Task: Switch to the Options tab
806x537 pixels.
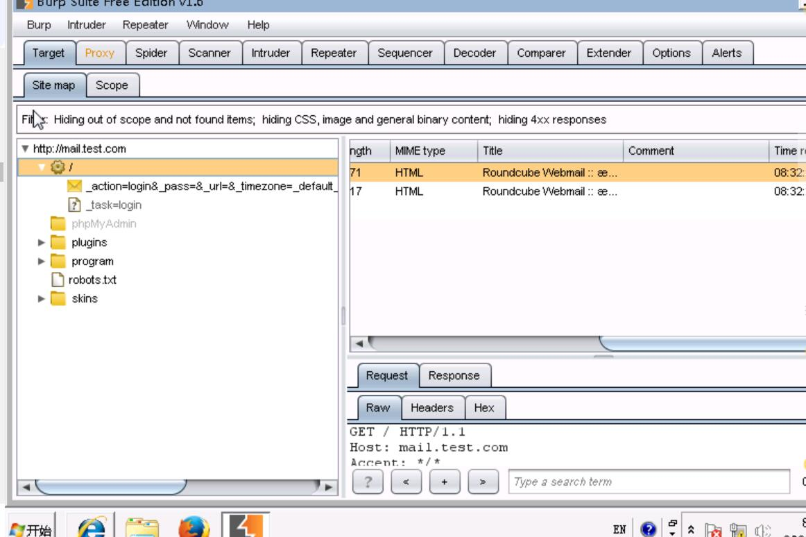Action: (x=671, y=53)
